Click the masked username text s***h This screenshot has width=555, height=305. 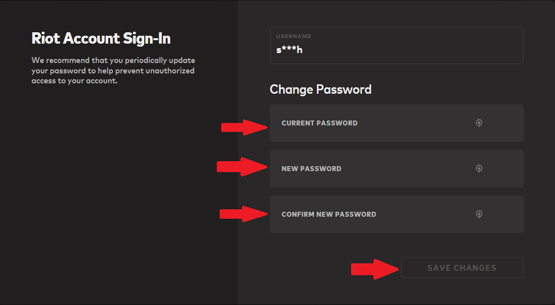(x=289, y=50)
